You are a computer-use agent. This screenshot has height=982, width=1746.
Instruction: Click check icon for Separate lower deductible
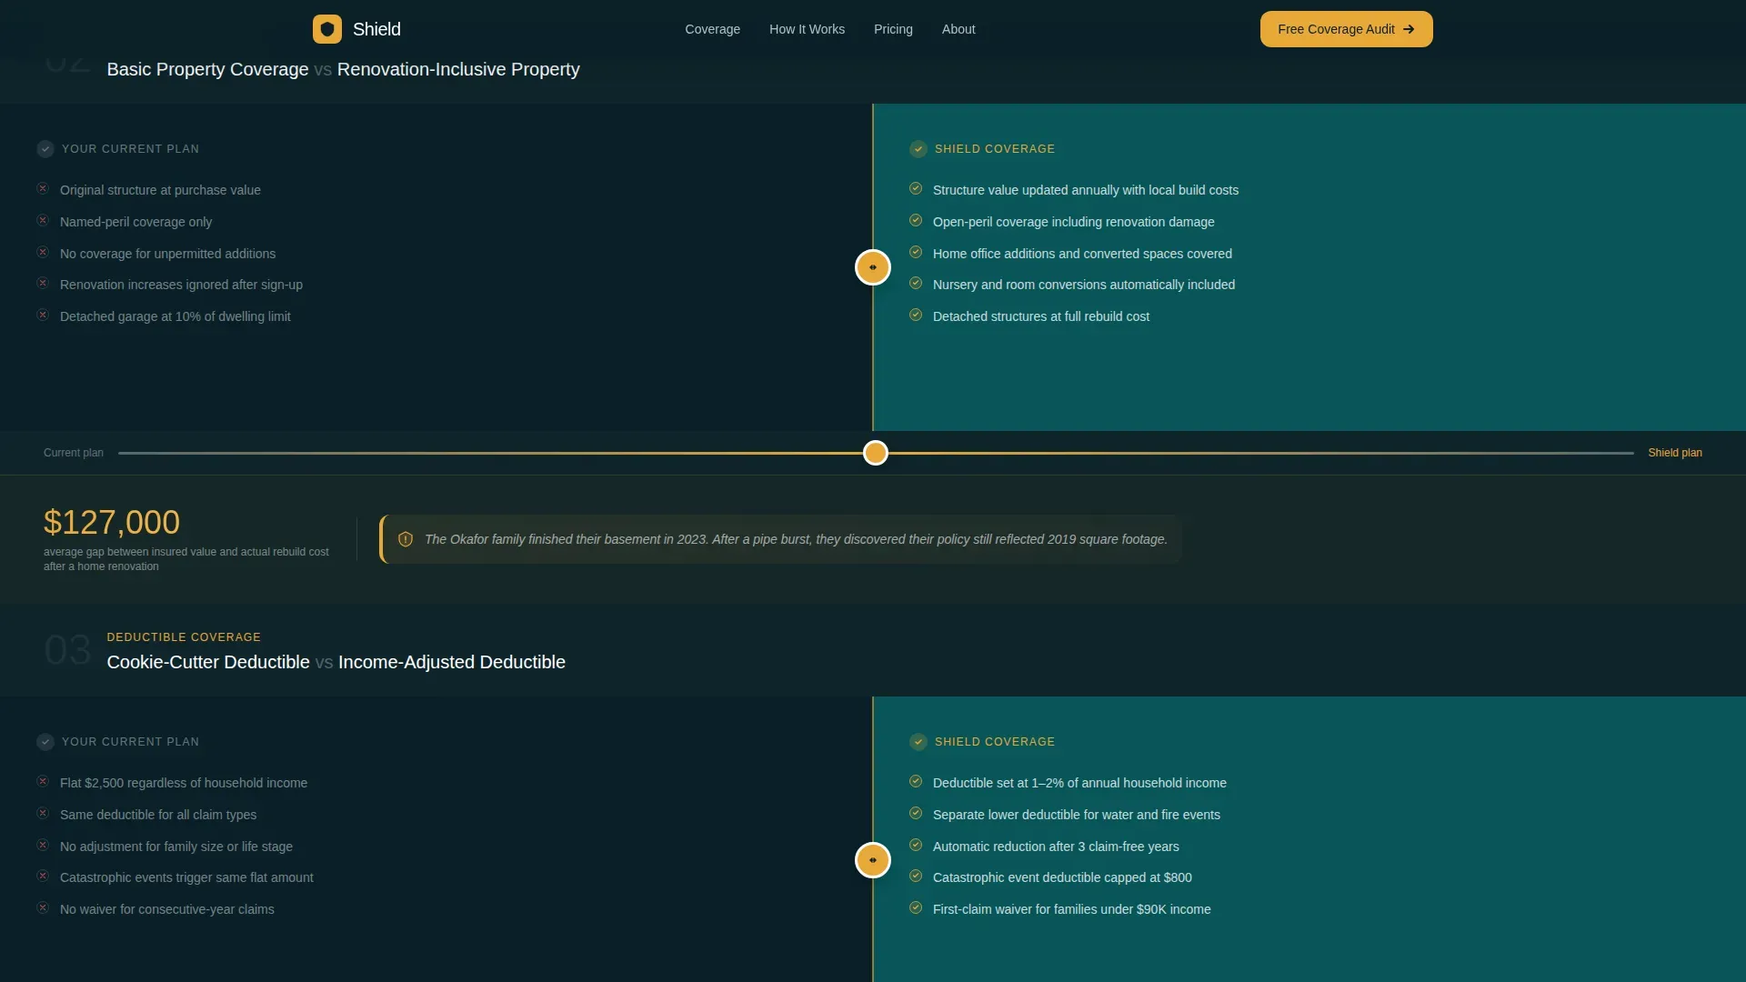[x=916, y=814]
